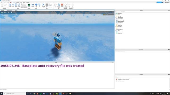Screen dimensions: 170x95
Task: Click the blue button in the title bar
Action: point(159,2)
